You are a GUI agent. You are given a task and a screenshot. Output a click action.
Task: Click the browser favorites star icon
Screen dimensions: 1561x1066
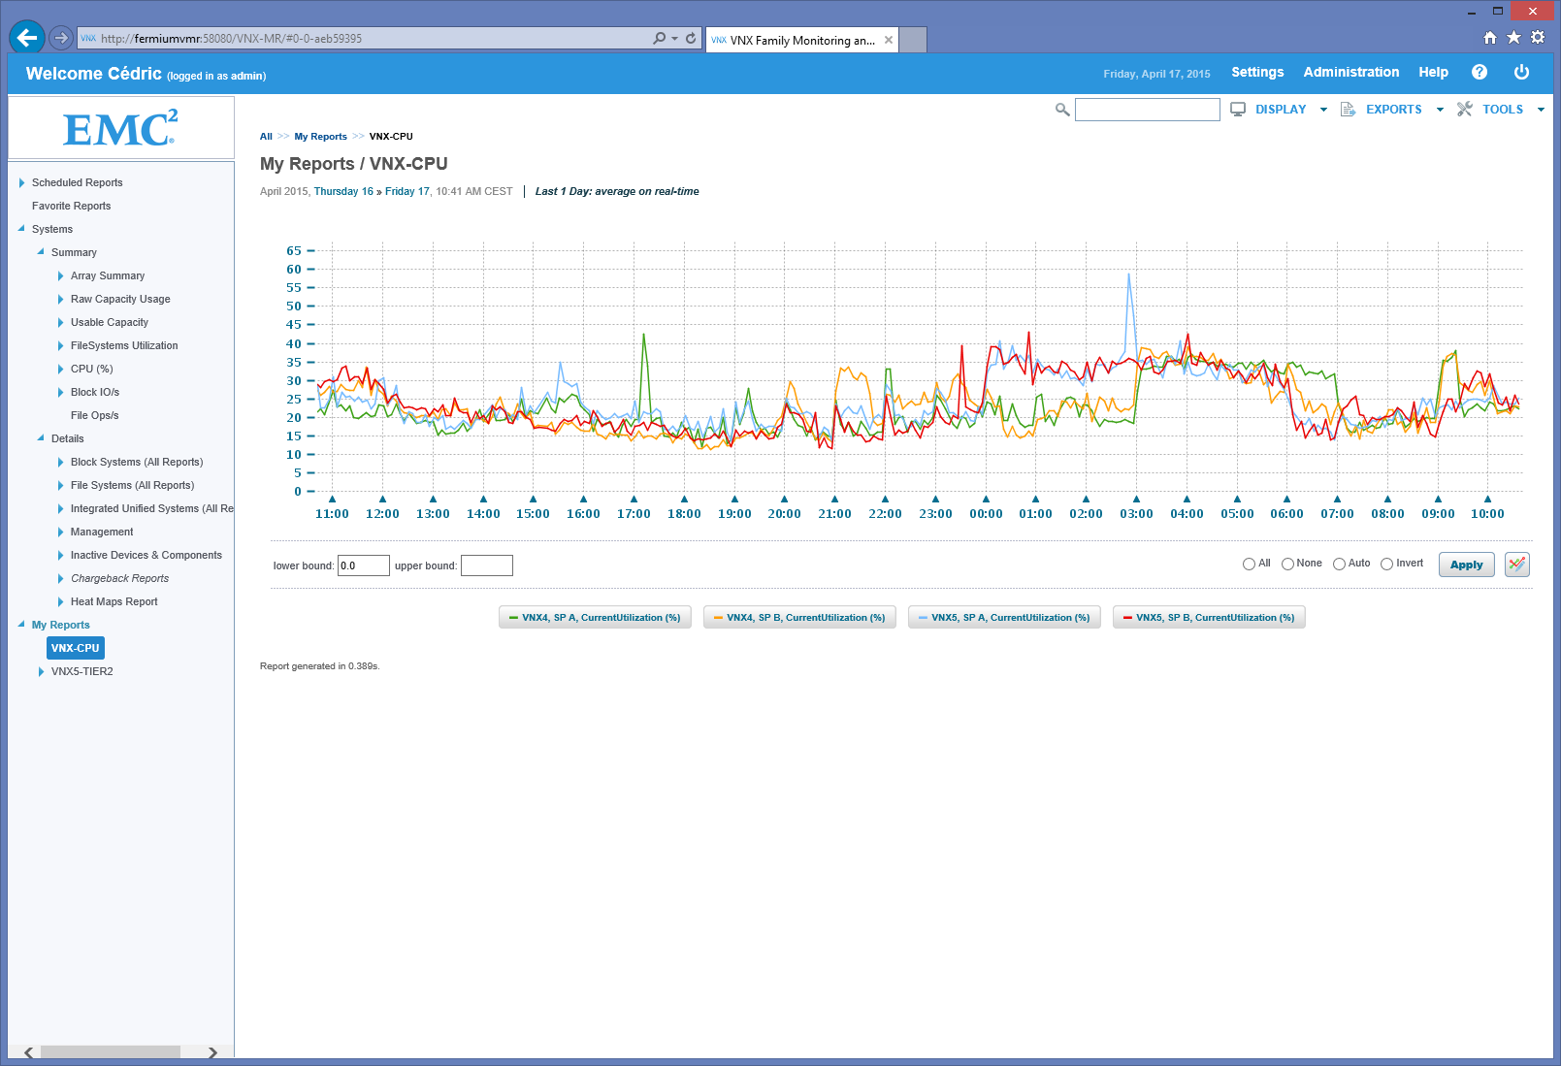coord(1513,38)
